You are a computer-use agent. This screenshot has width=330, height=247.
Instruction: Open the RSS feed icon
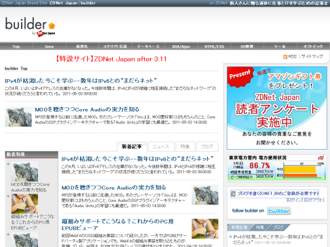[285, 57]
